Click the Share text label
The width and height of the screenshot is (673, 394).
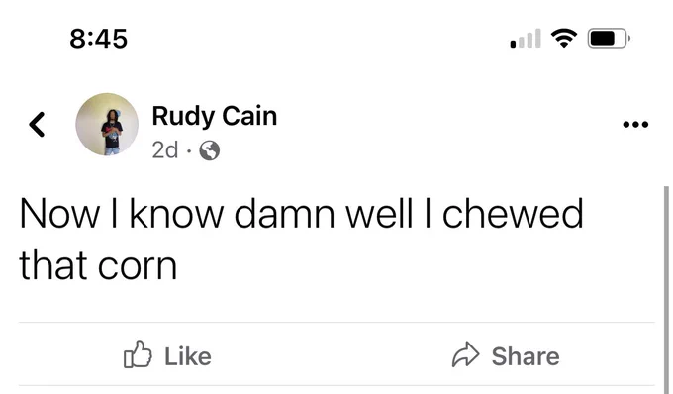(x=526, y=356)
